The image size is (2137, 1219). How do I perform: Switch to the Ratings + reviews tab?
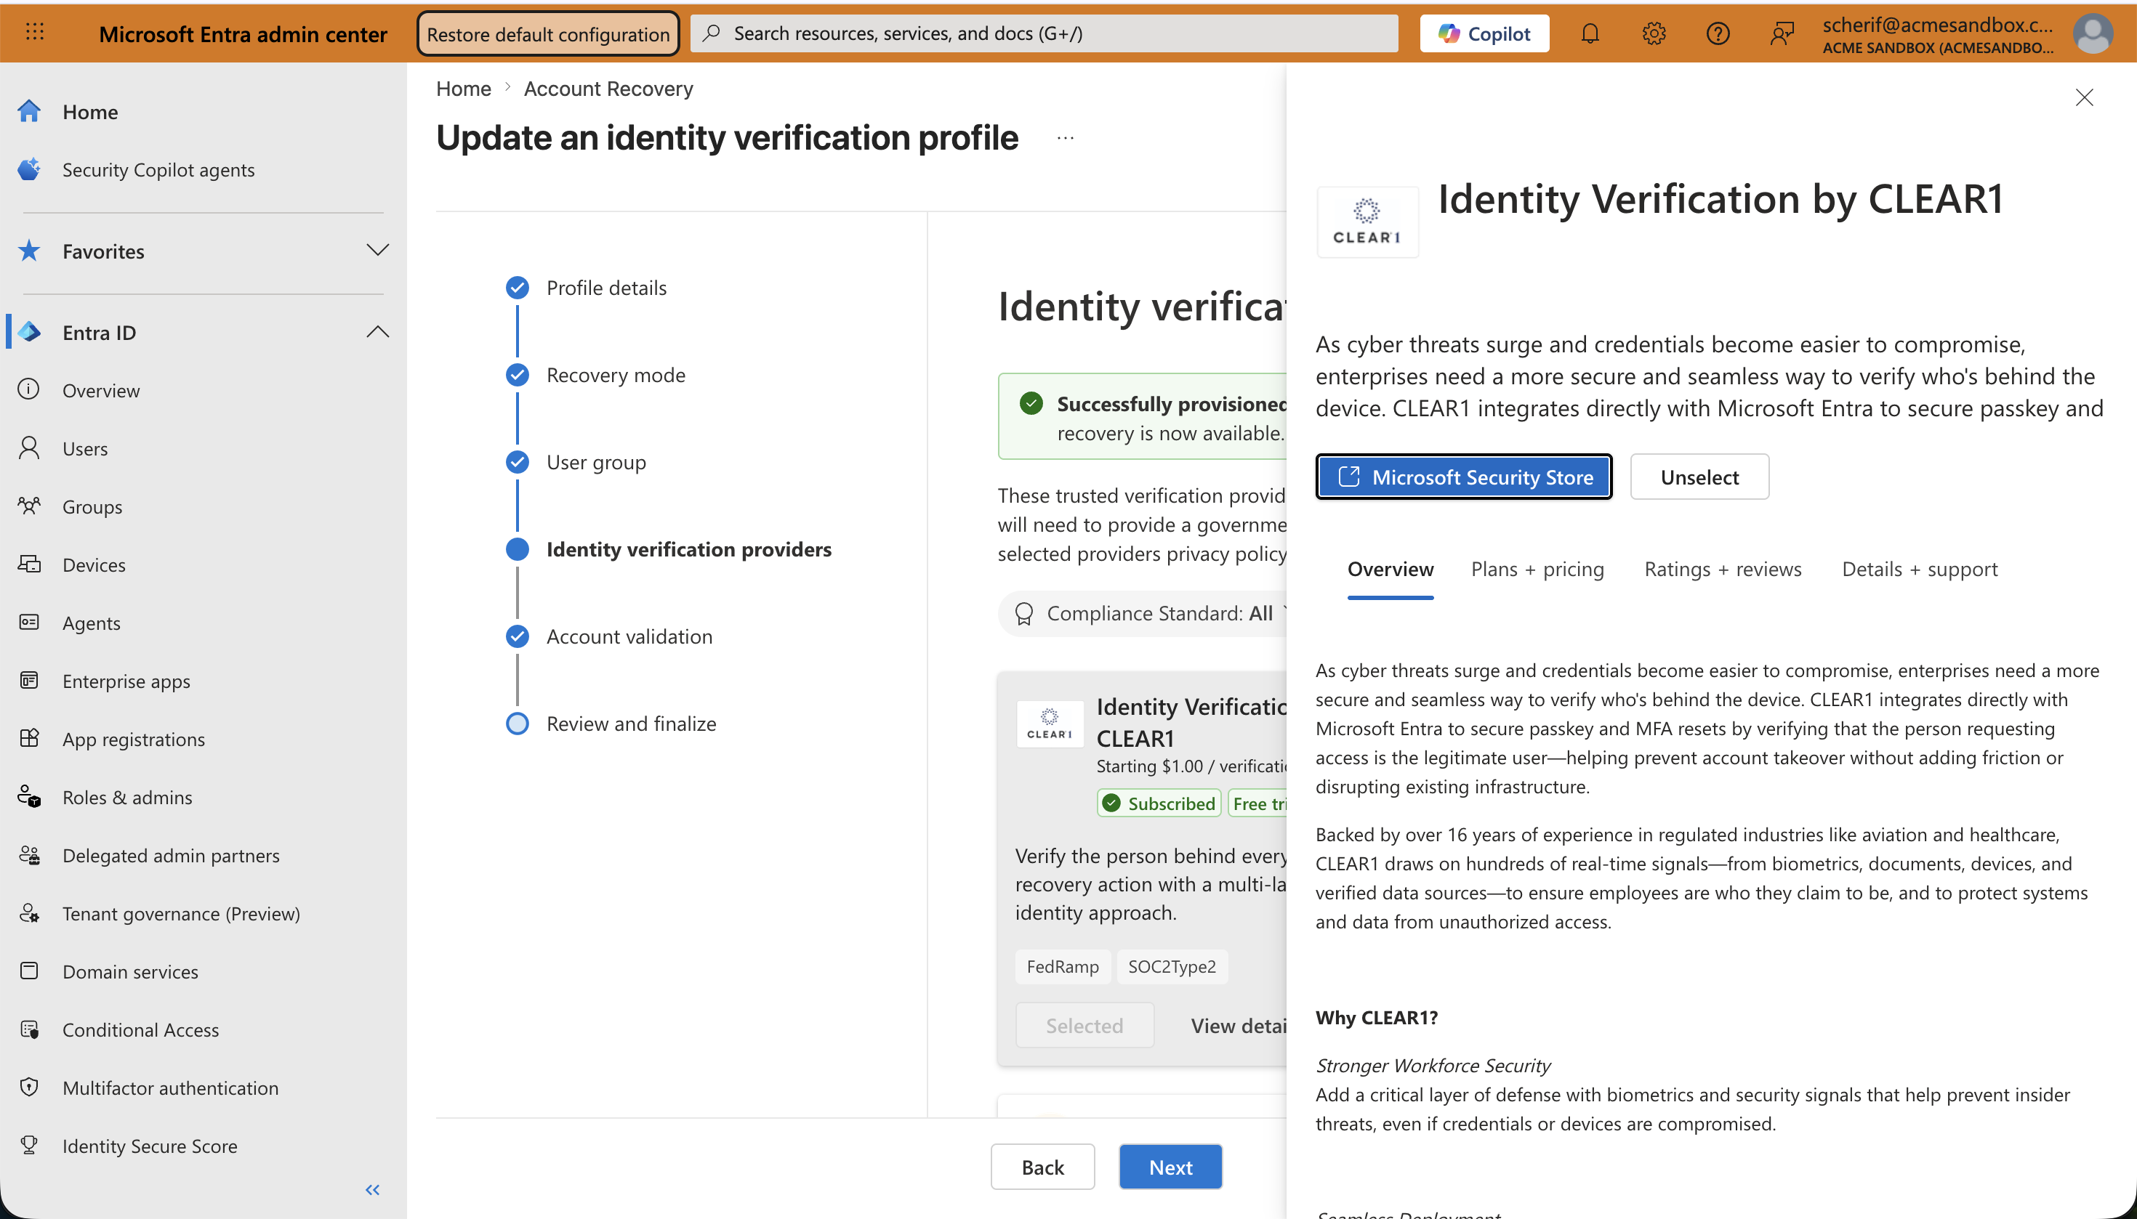click(x=1723, y=570)
